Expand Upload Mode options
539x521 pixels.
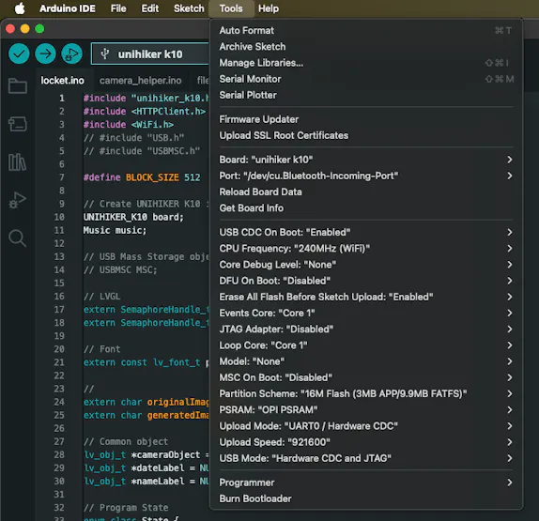coord(366,426)
